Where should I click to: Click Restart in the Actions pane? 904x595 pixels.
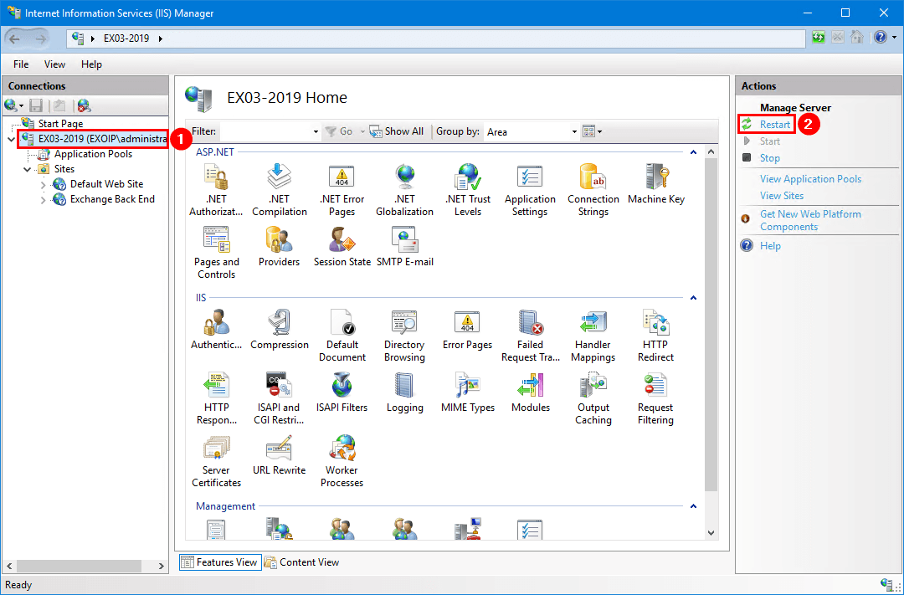click(775, 125)
